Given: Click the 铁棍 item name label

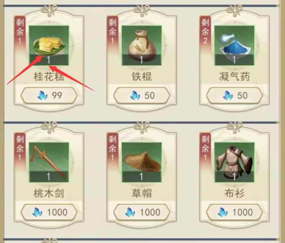Looking at the screenshot, I should 141,77.
